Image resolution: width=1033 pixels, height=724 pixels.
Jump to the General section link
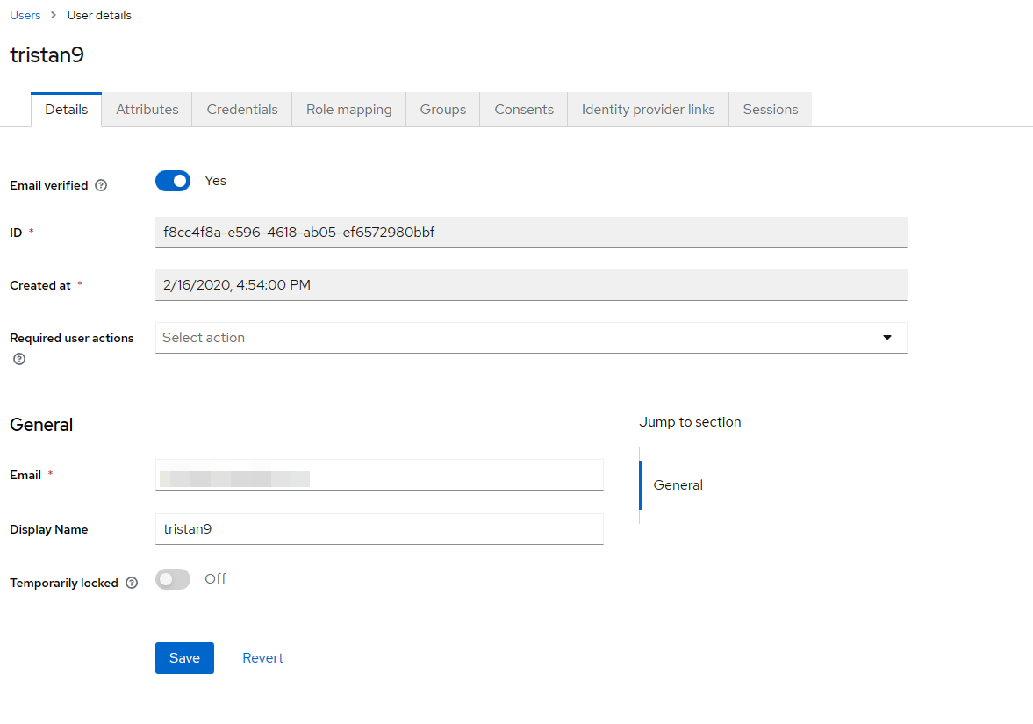coord(678,484)
